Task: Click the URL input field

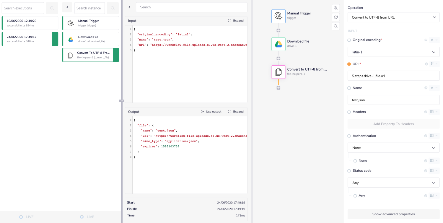Action: point(393,76)
